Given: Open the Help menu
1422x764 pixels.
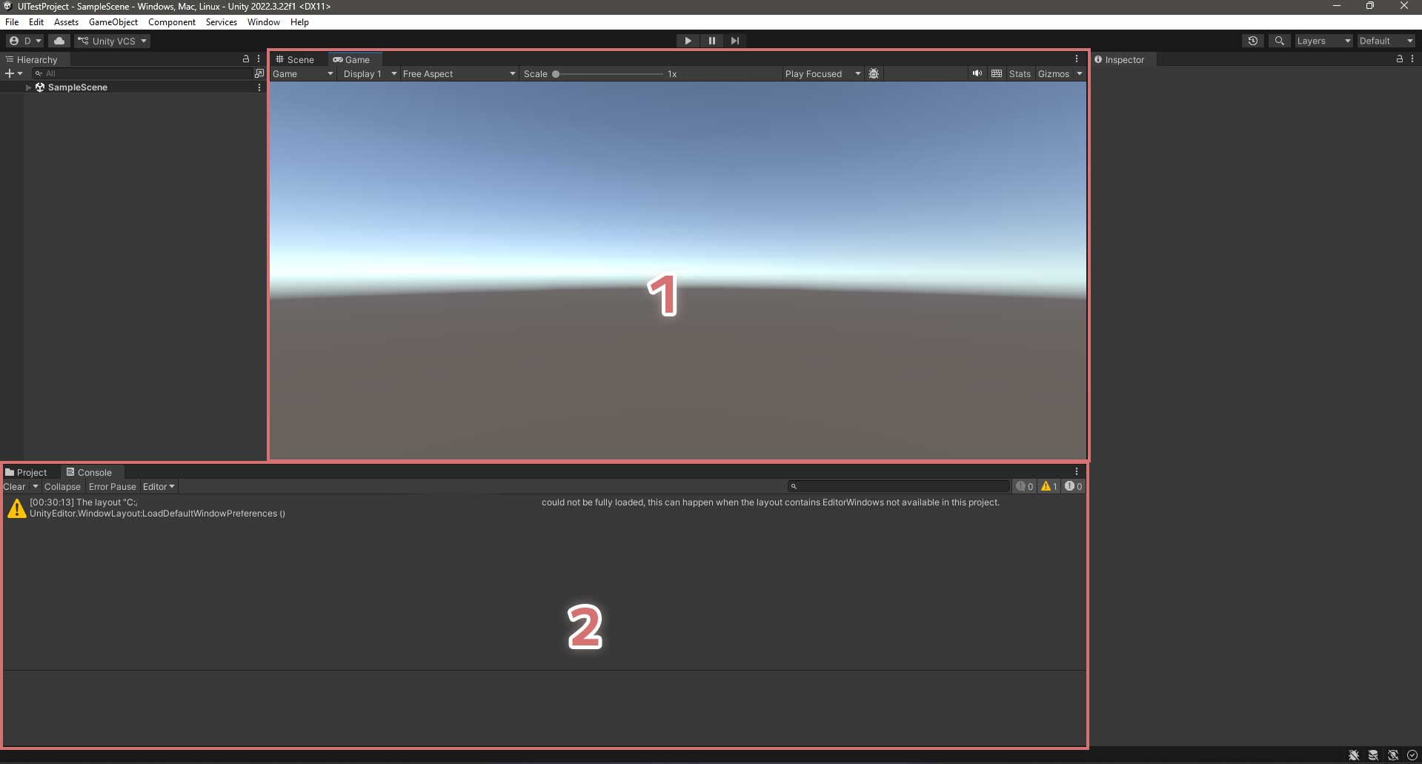Looking at the screenshot, I should [299, 22].
